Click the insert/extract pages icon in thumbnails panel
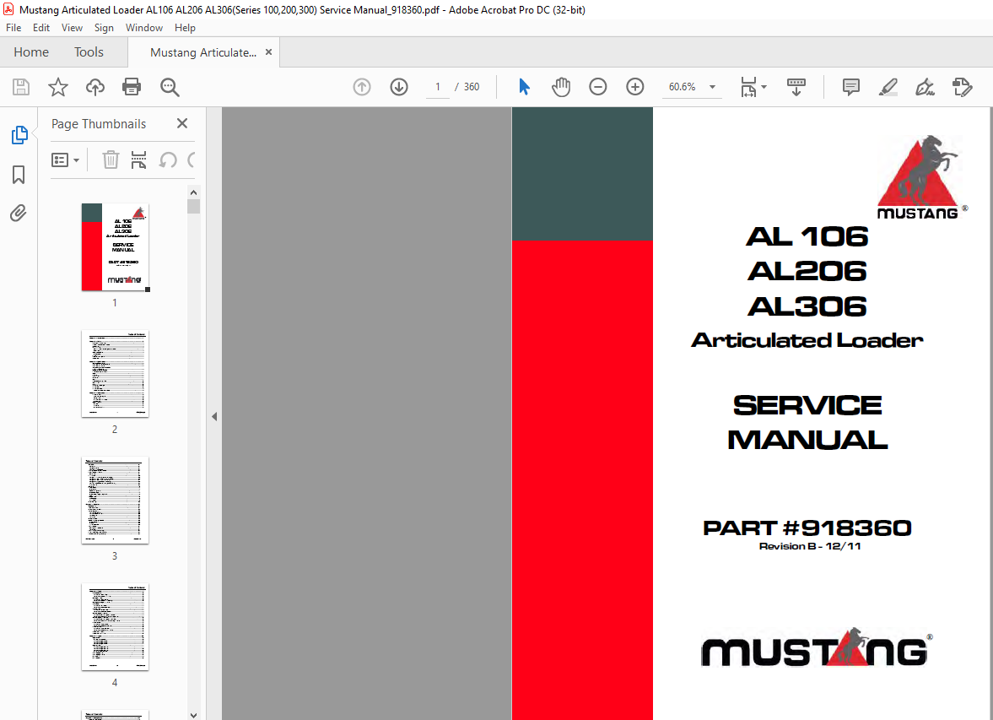This screenshot has width=993, height=720. pyautogui.click(x=138, y=160)
